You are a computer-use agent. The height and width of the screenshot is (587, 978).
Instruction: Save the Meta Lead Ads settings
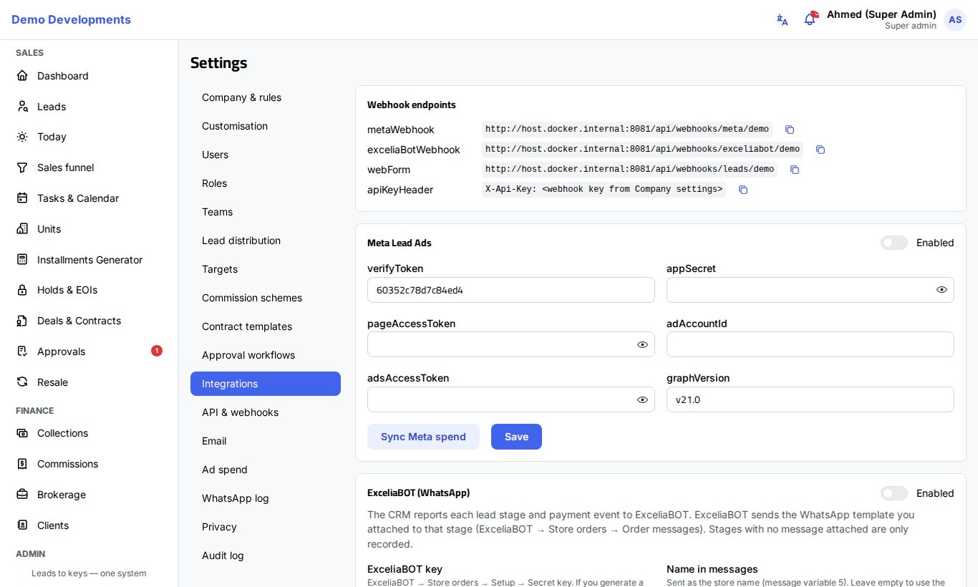click(x=516, y=437)
